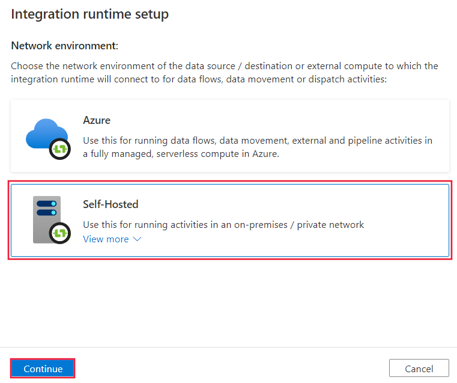Click the blue server lights on the Self-Hosted icon

[46, 208]
